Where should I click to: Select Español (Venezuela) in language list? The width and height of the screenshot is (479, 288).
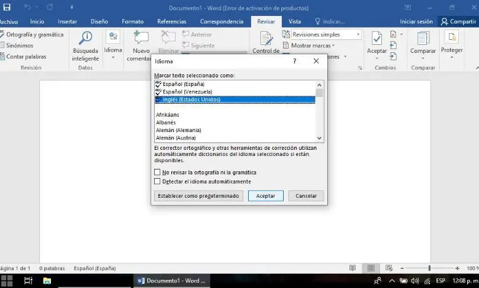click(x=235, y=91)
